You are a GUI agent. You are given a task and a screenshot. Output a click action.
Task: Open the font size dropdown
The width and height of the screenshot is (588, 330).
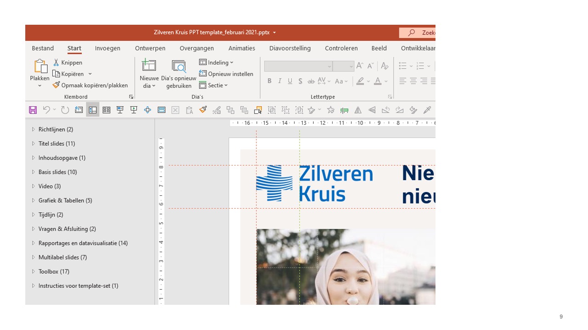[351, 66]
